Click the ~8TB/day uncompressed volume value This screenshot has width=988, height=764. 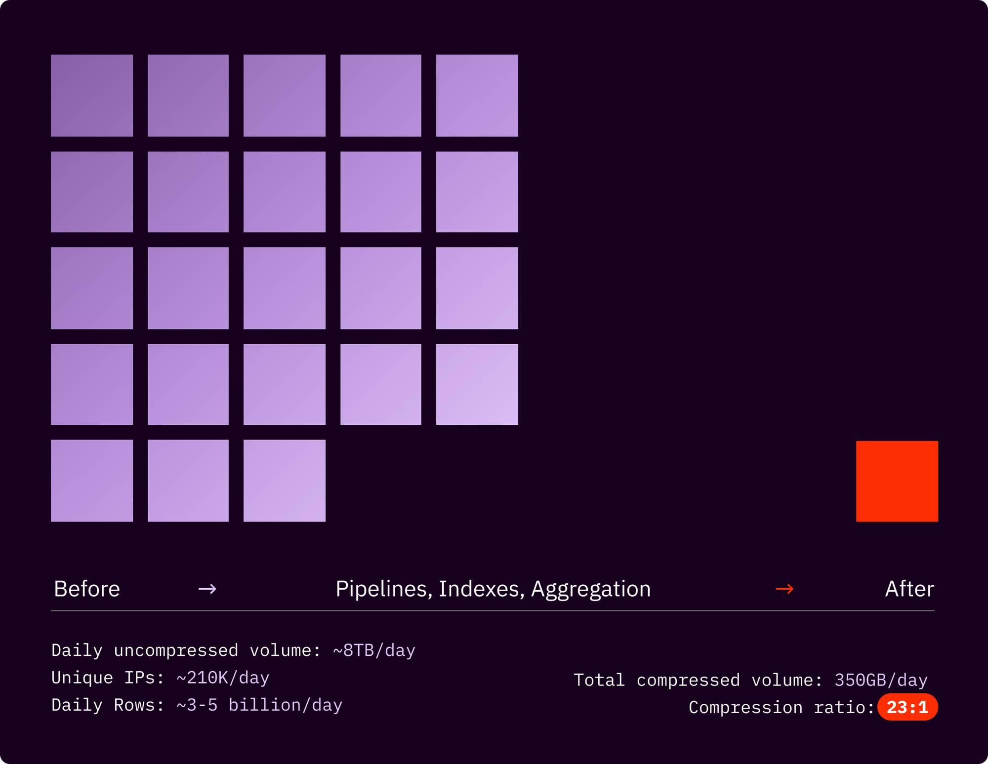click(x=374, y=650)
